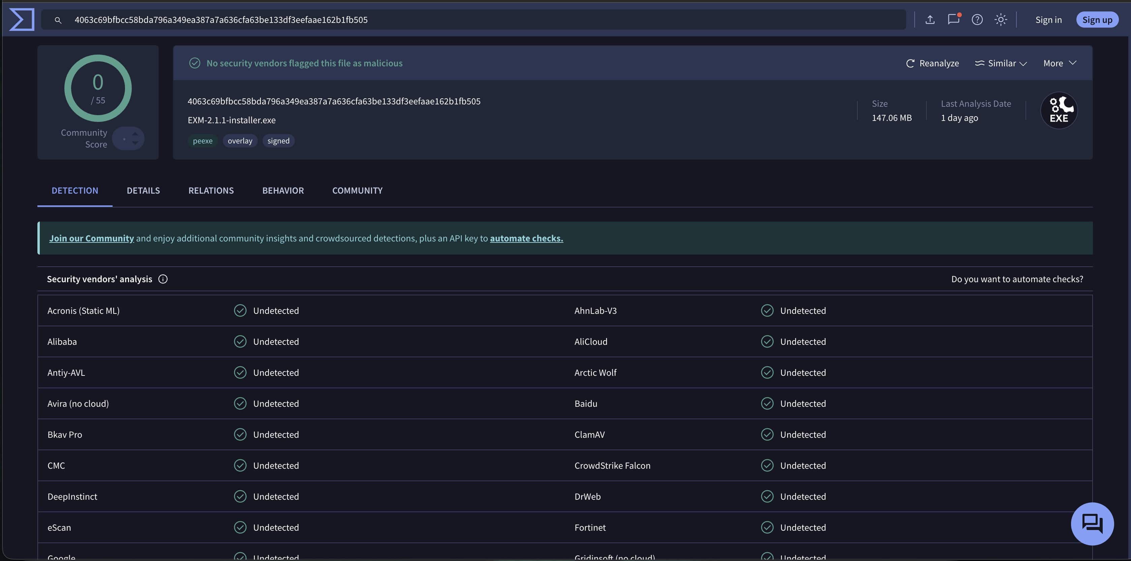Click the check icon in the Acronis (Static ML) row
The image size is (1131, 561).
click(240, 310)
